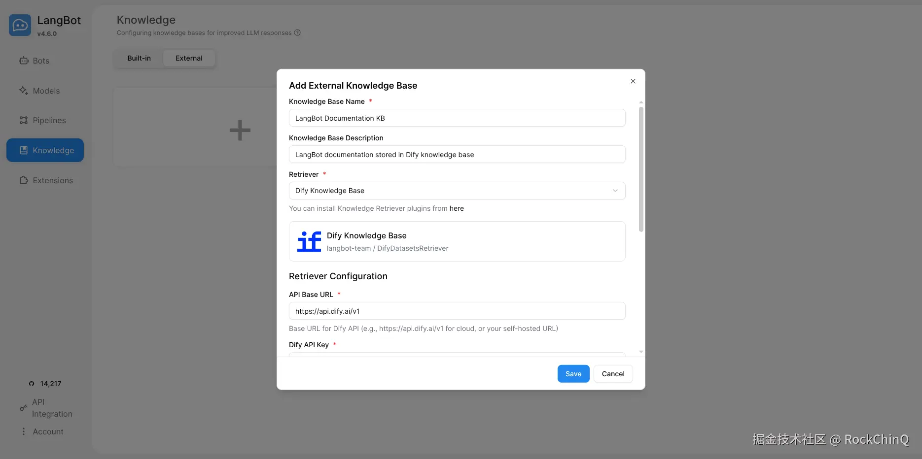Click the Dify Knowledge Base plugin logo

pos(309,241)
